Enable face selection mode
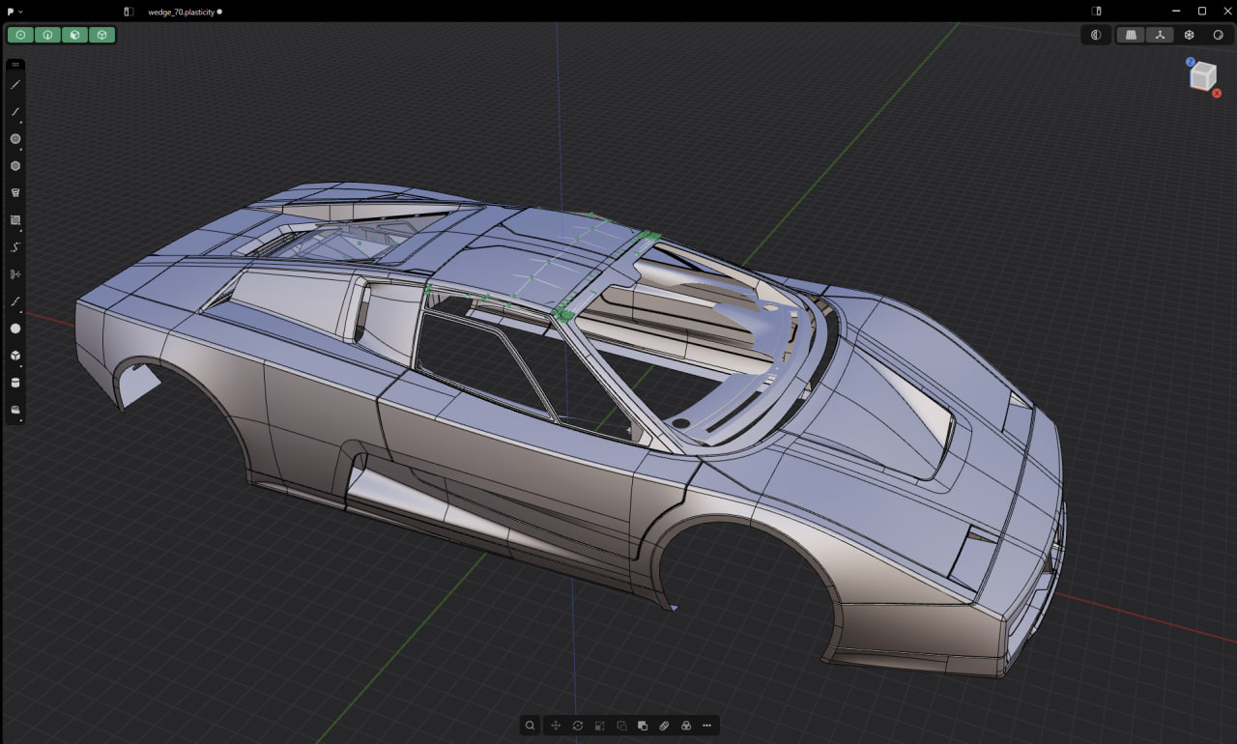Image resolution: width=1237 pixels, height=744 pixels. [x=74, y=35]
